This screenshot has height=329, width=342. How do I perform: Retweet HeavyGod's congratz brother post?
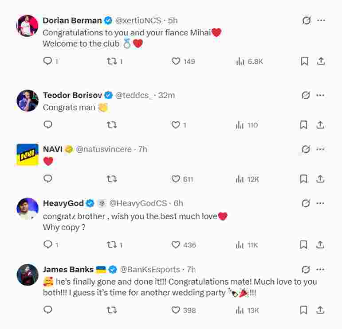tap(111, 244)
